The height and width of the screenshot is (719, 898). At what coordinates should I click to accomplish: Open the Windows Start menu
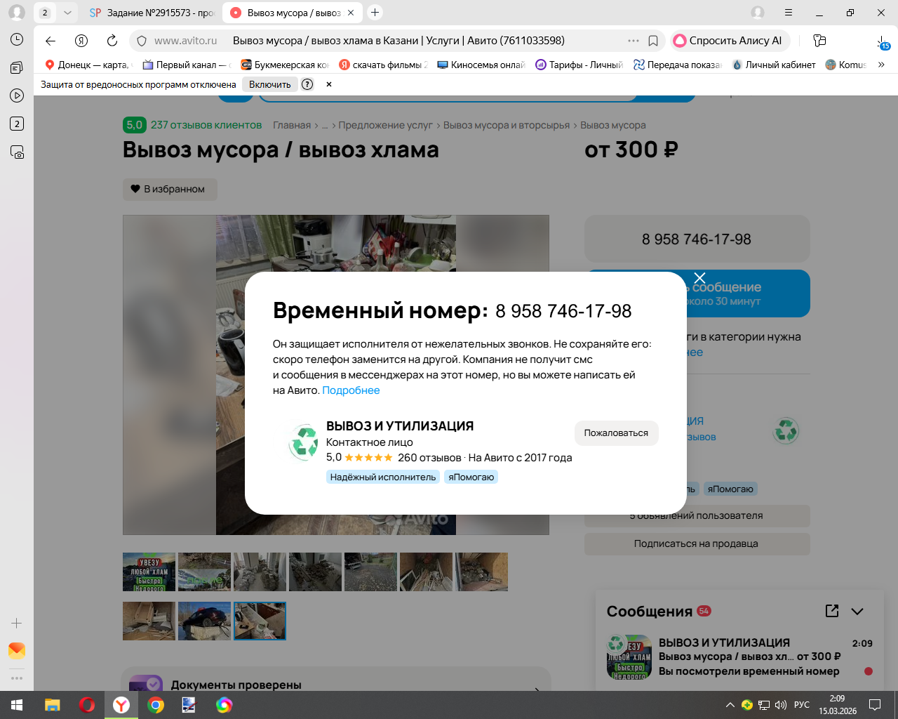tap(17, 705)
